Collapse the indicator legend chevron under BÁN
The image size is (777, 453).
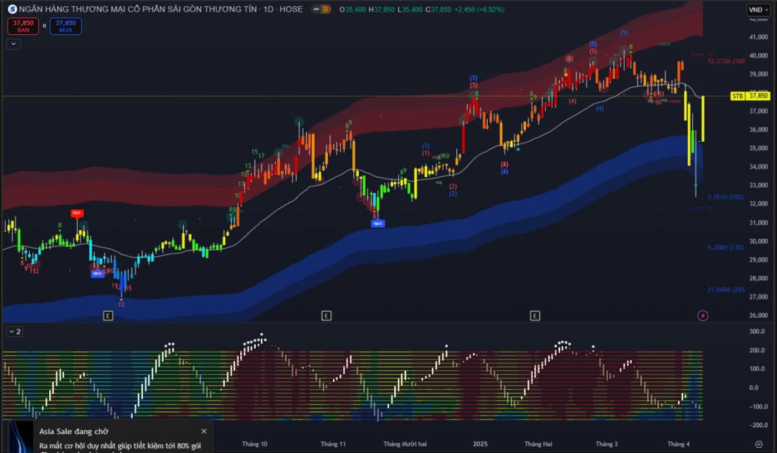click(x=14, y=44)
